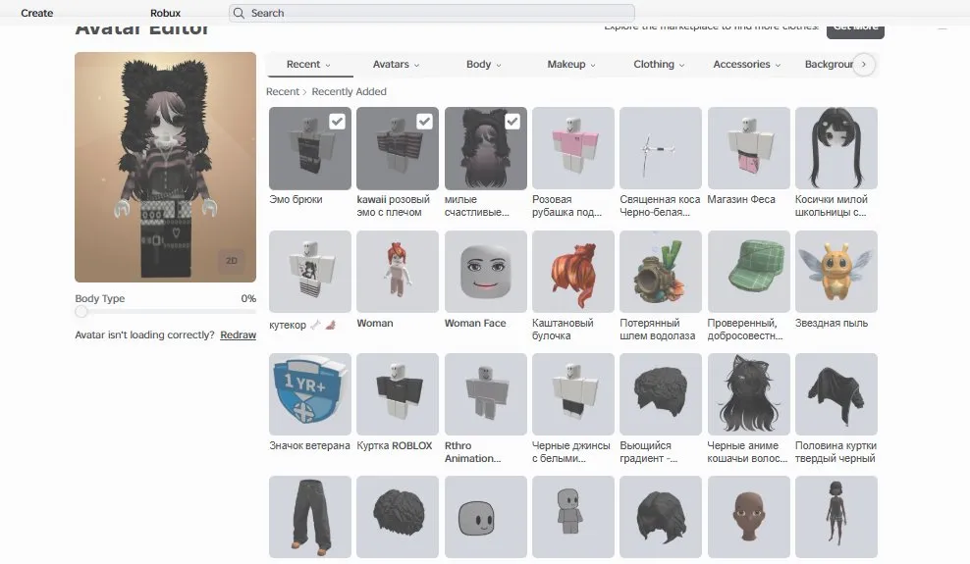Click the Куртка ROBLOX item label
Image resolution: width=970 pixels, height=564 pixels.
pyautogui.click(x=395, y=445)
